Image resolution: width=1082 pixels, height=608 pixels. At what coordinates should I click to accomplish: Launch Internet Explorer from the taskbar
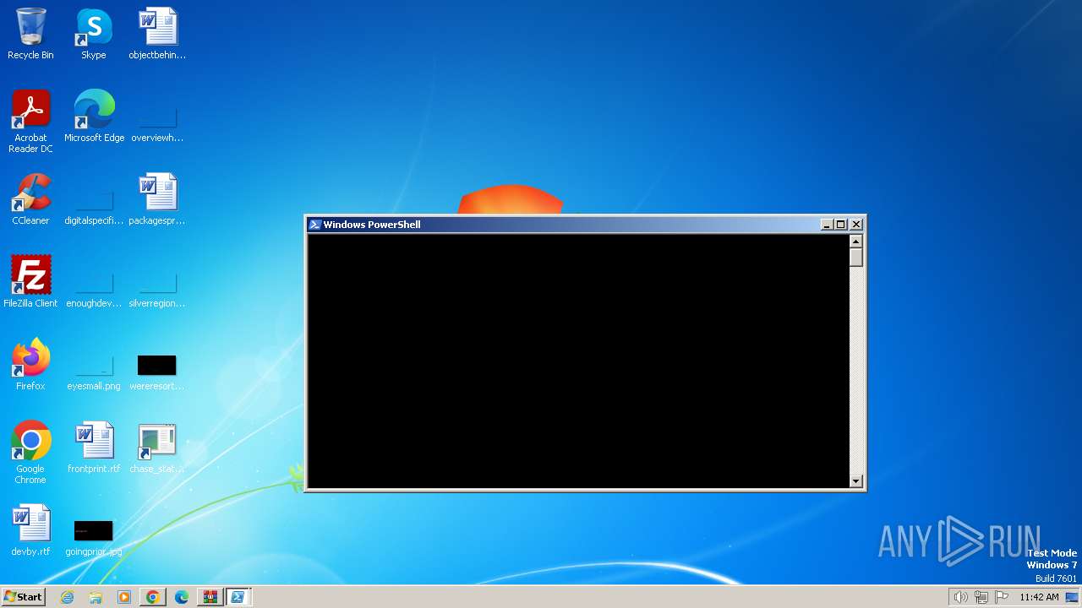(68, 597)
